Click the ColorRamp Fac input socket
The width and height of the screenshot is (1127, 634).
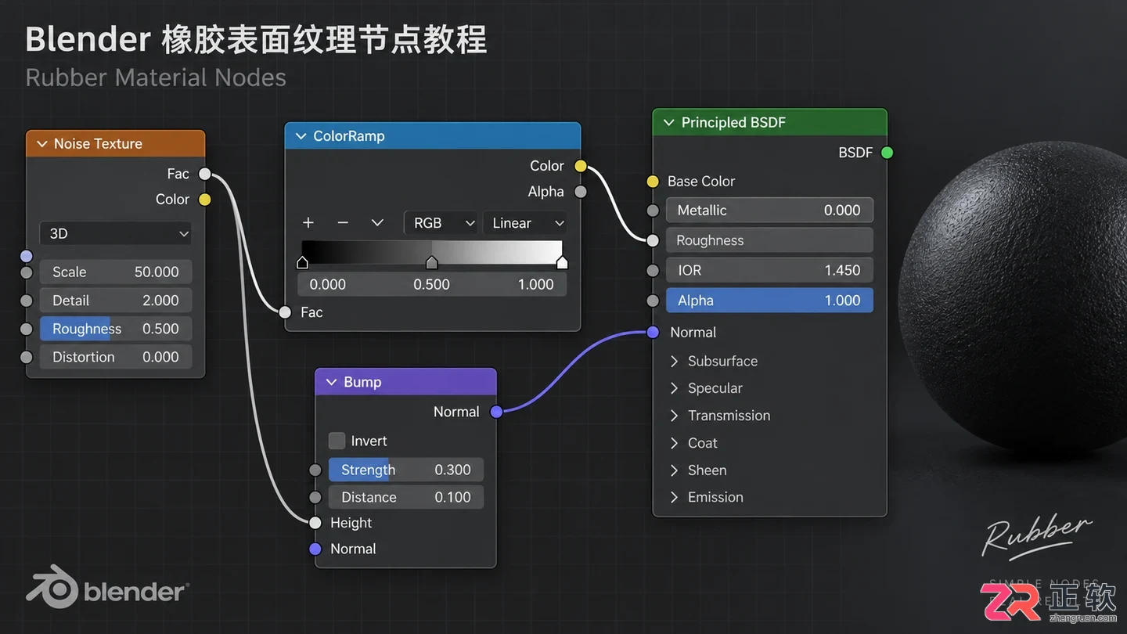click(x=285, y=312)
